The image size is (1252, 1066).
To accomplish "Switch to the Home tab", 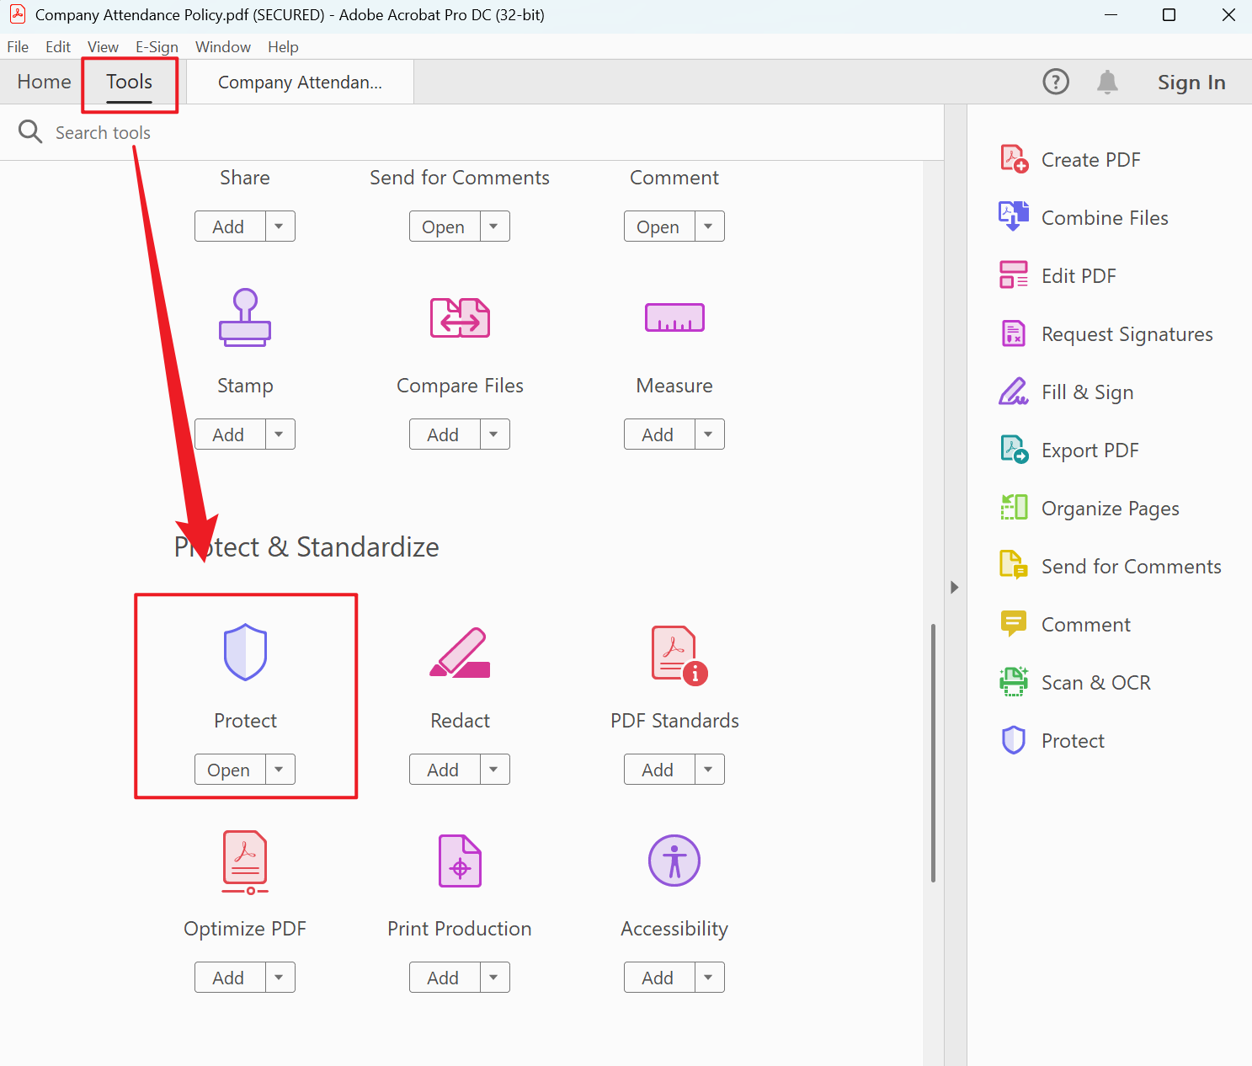I will [44, 82].
